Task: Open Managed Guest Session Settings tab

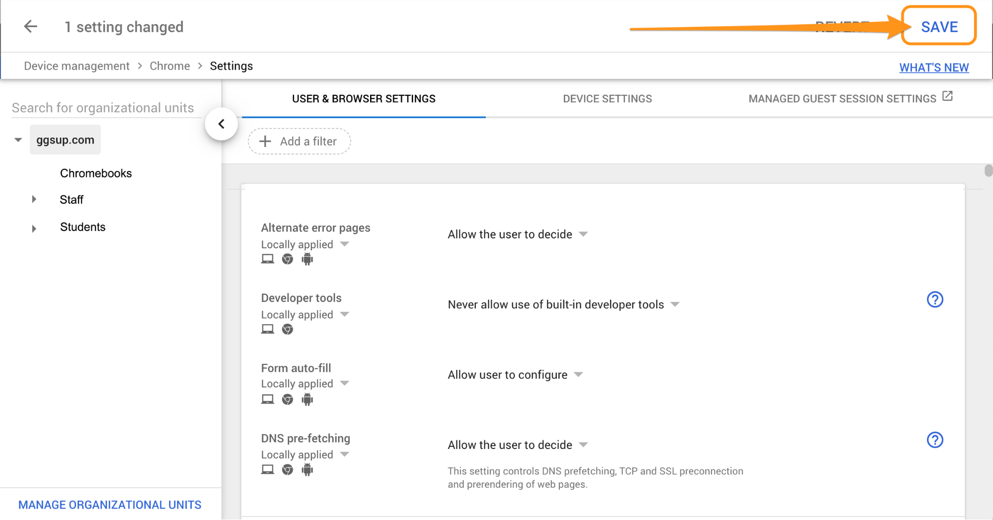Action: [842, 99]
